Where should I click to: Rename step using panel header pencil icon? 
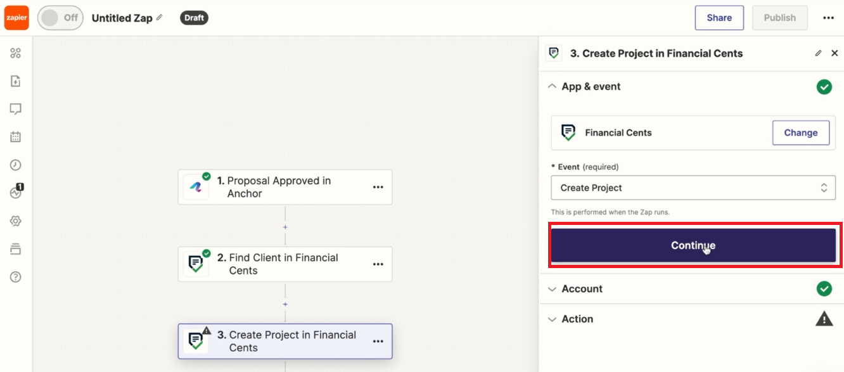[818, 53]
